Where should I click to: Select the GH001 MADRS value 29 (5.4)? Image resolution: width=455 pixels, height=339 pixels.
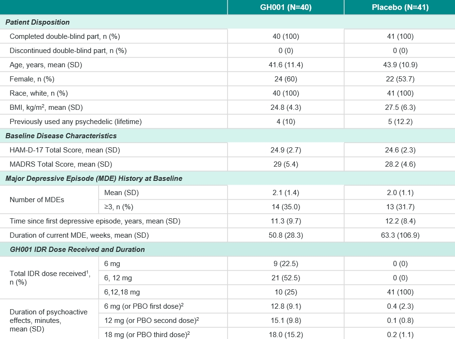tap(285, 164)
